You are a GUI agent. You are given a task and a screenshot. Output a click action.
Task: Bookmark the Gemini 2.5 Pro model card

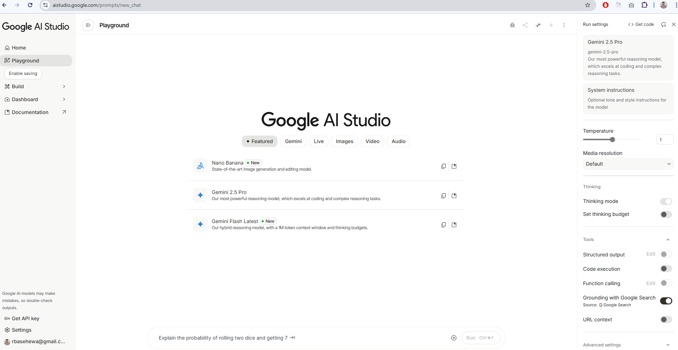pyautogui.click(x=454, y=195)
